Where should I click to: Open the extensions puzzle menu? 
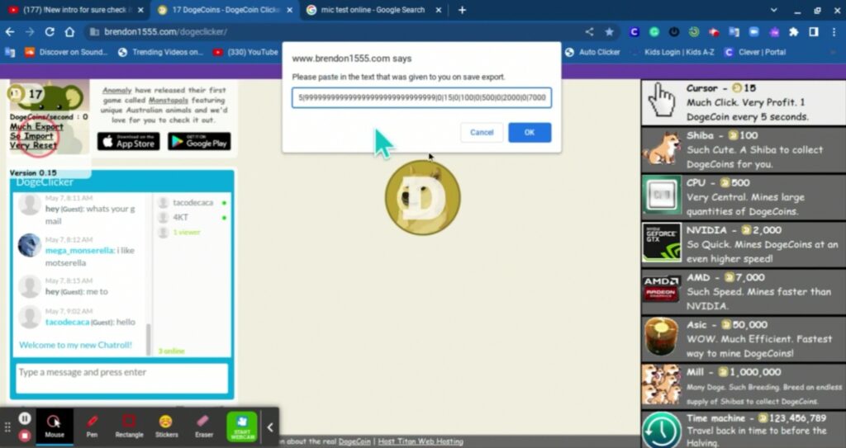(793, 32)
